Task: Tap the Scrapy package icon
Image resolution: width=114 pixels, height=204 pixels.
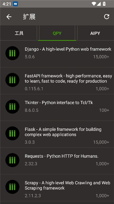Action: (x=12, y=187)
